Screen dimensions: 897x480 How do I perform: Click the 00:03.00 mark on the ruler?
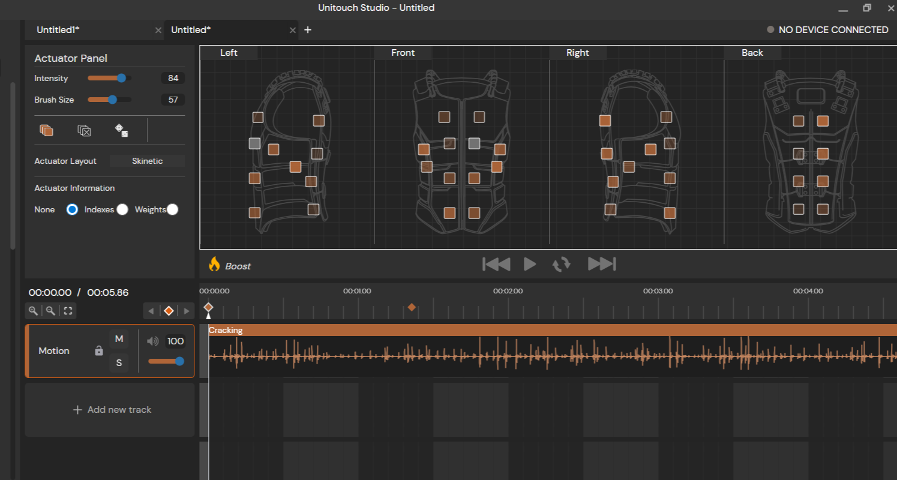pyautogui.click(x=658, y=291)
